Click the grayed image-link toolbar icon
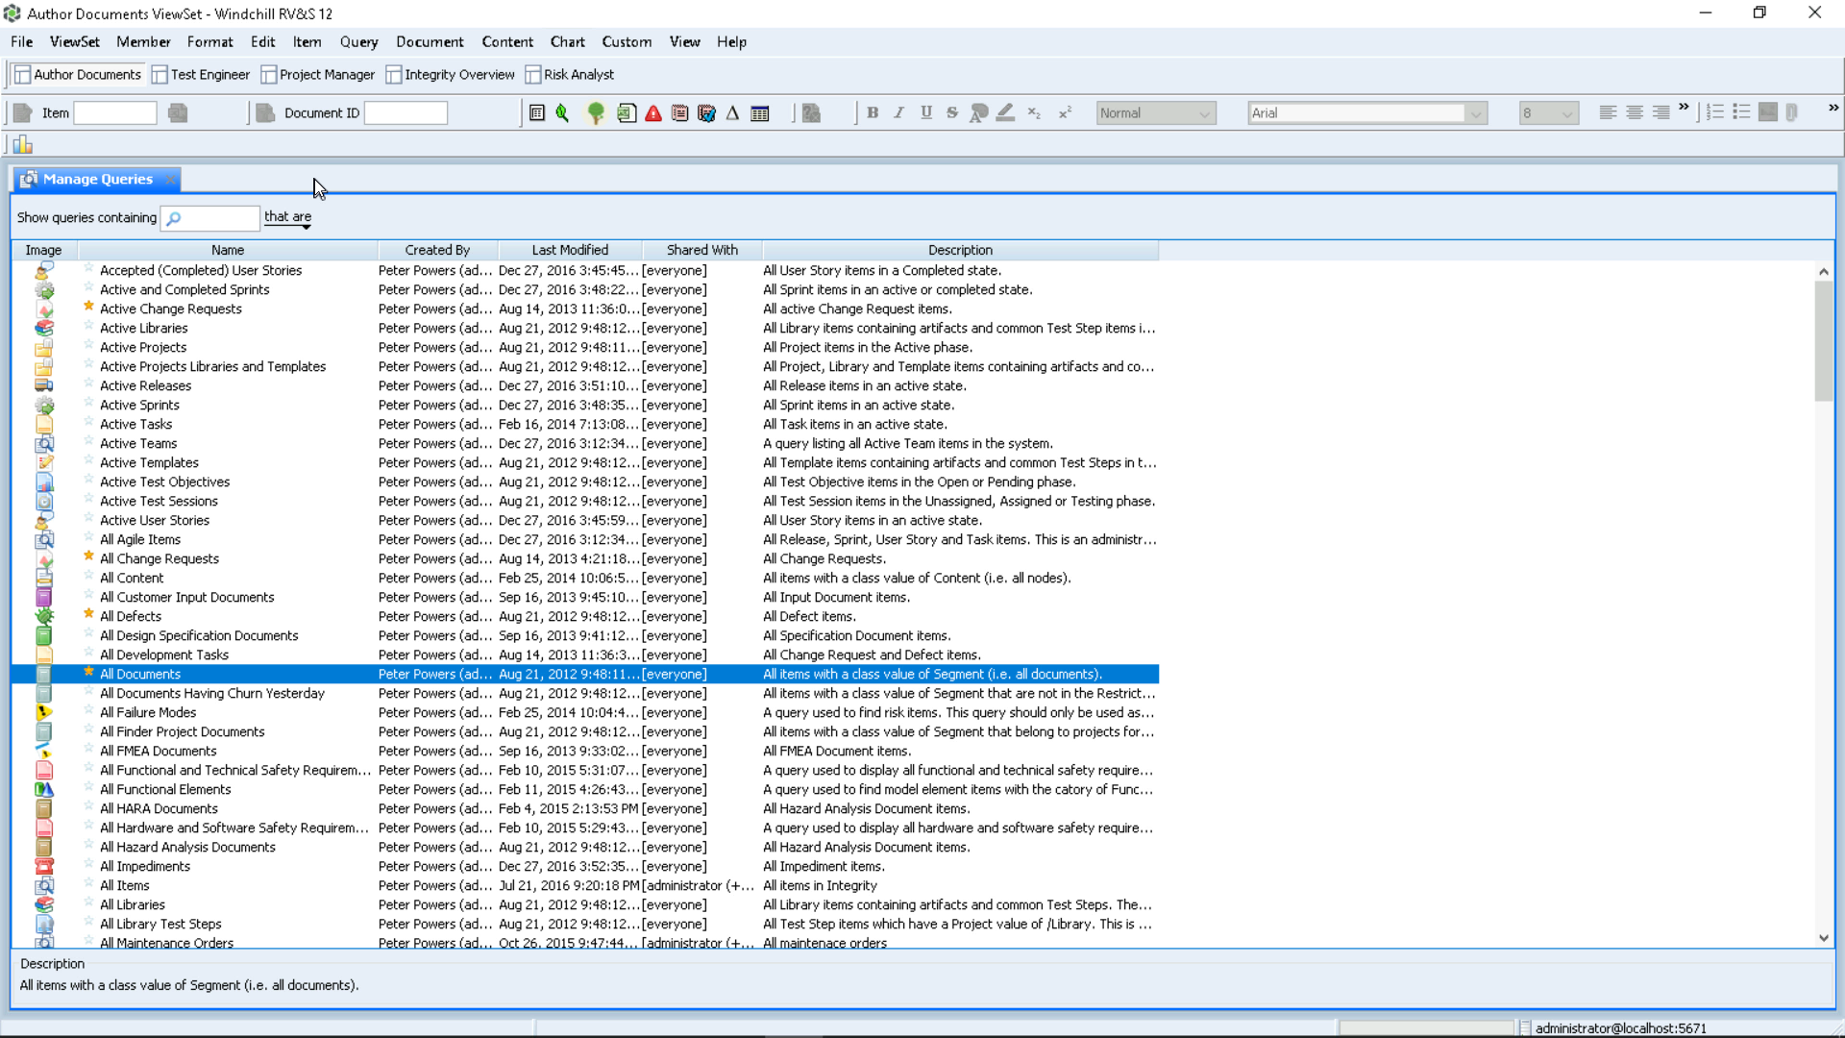This screenshot has width=1845, height=1038. 812,113
